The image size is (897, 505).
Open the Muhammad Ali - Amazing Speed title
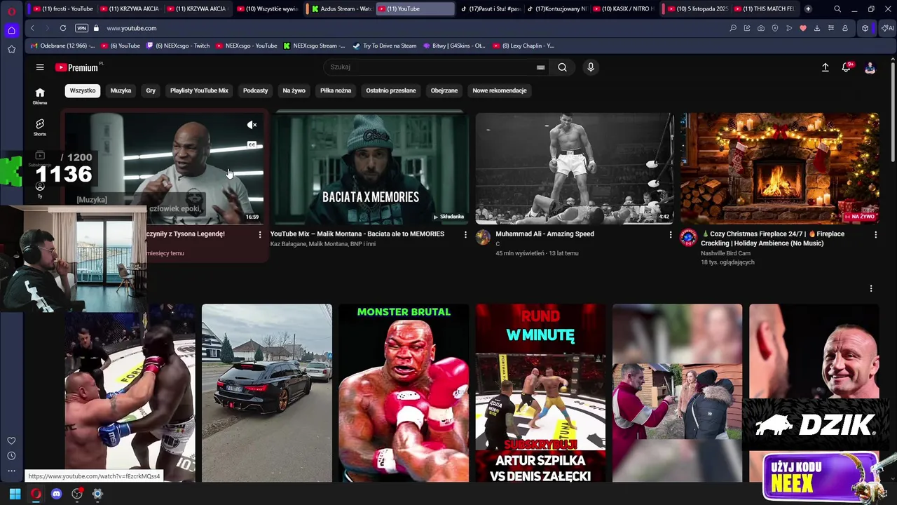[x=545, y=234]
